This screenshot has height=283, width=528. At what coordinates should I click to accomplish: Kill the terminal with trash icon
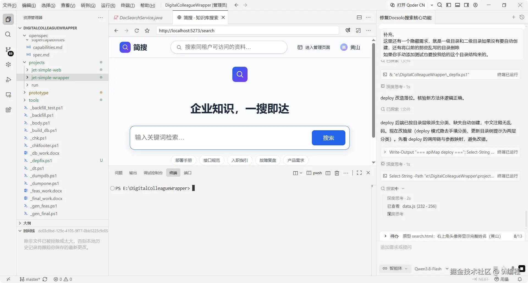pyautogui.click(x=337, y=173)
